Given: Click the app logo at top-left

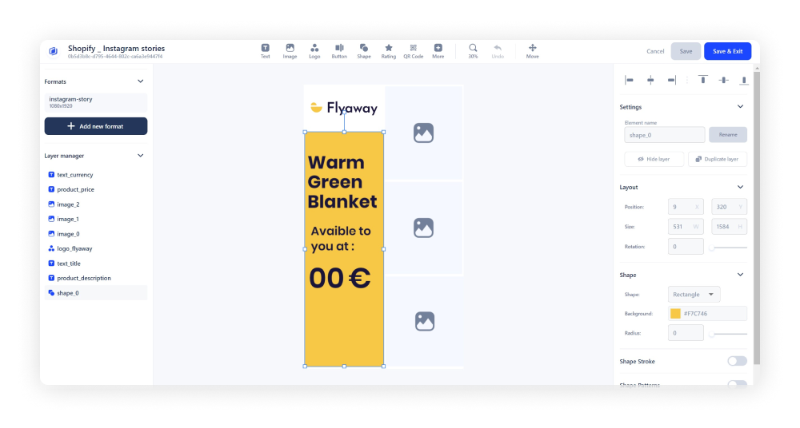Looking at the screenshot, I should point(53,51).
